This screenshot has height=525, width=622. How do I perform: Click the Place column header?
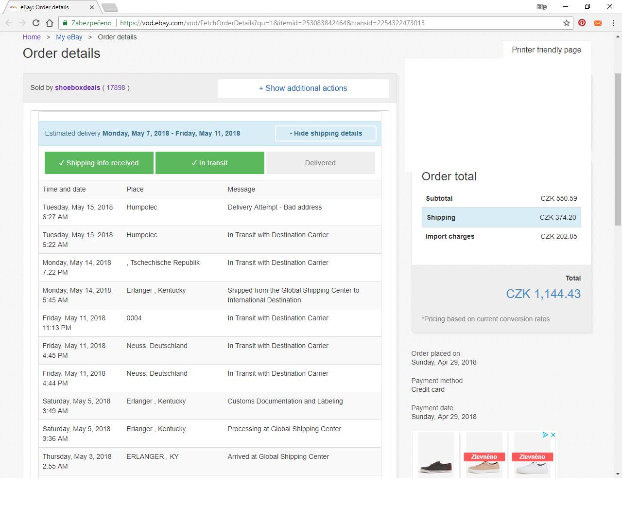click(x=135, y=189)
